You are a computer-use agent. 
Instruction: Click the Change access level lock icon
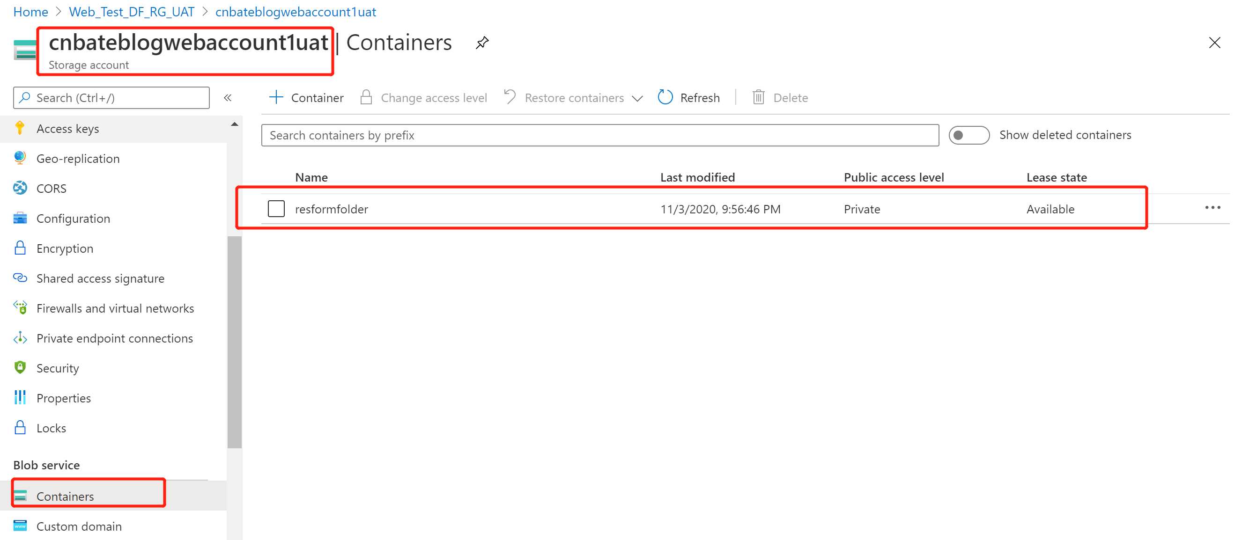[x=366, y=97]
